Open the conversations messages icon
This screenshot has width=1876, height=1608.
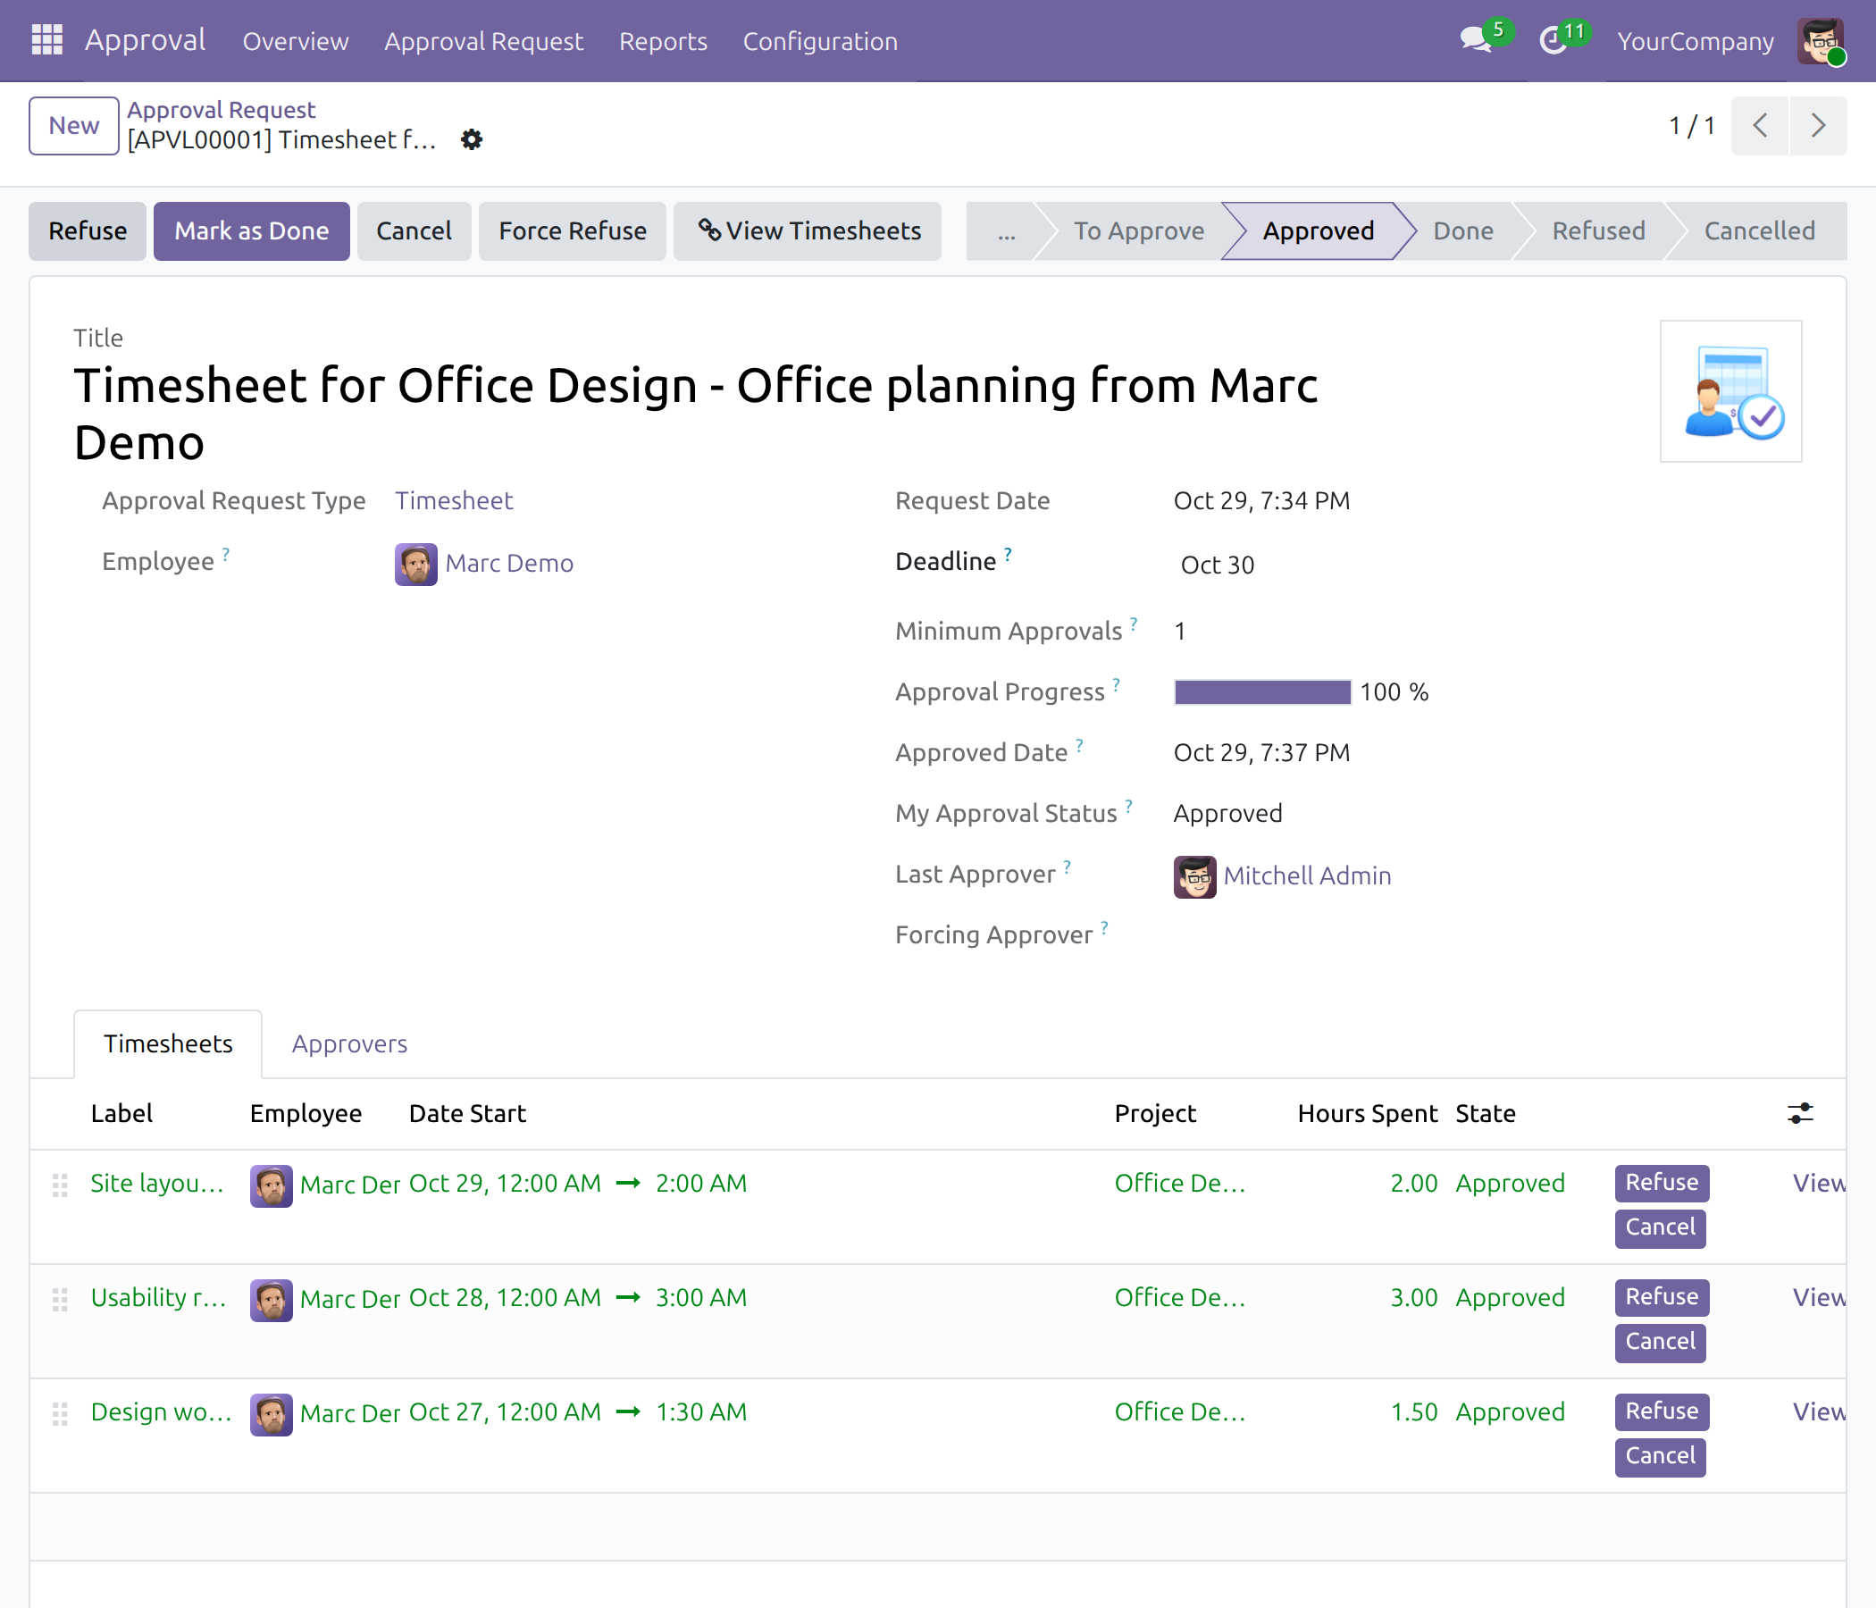(x=1475, y=40)
